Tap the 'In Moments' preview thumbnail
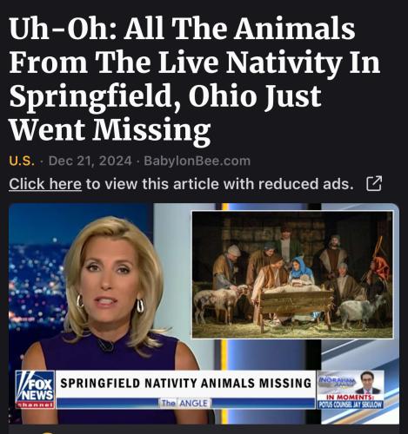Image resolution: width=408 pixels, height=434 pixels. click(x=351, y=390)
